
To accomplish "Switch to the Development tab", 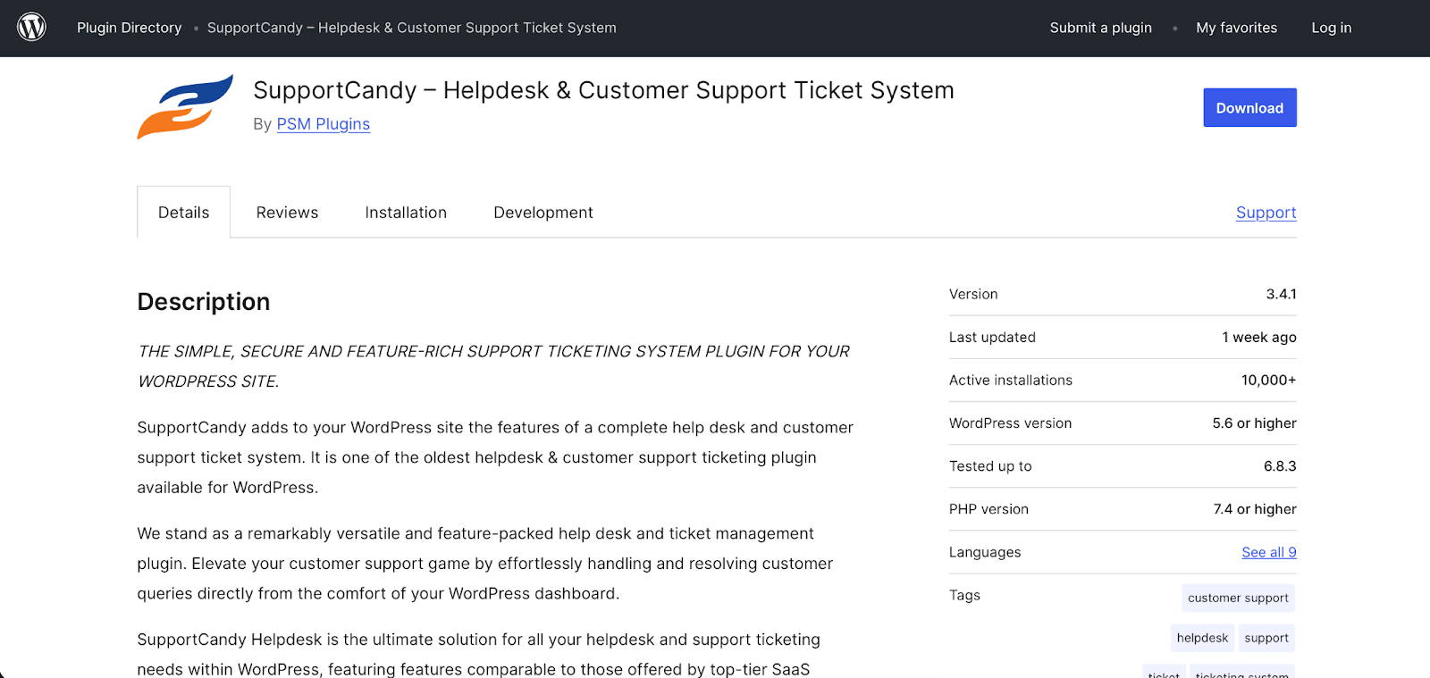I will click(543, 212).
